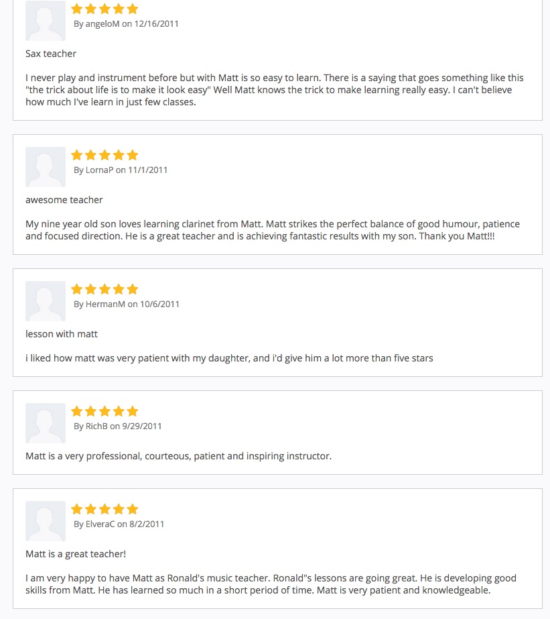Select the "By RichB on 9/29/2011" byline
This screenshot has height=619, width=550.
point(117,426)
